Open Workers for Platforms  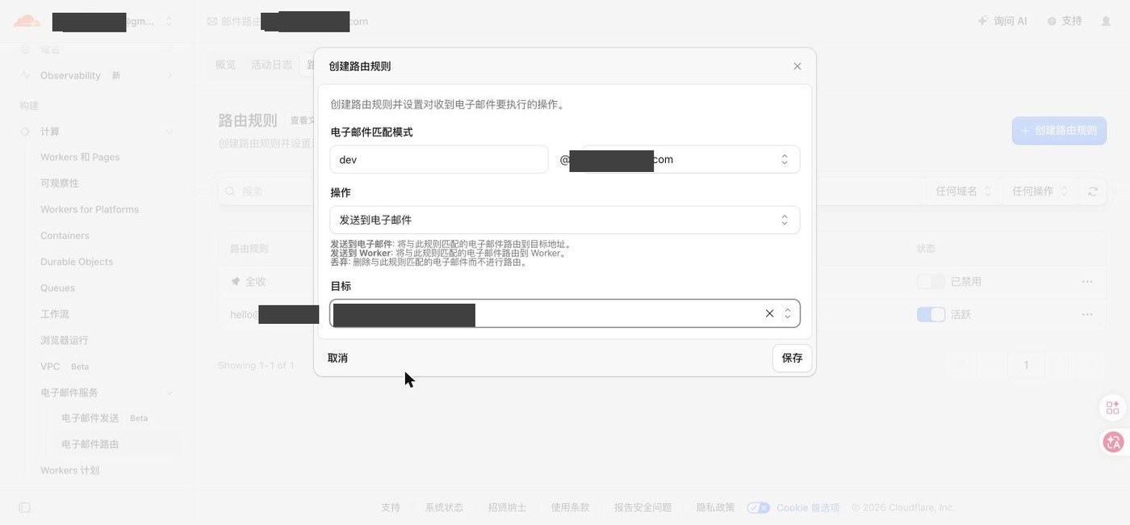[x=90, y=209]
